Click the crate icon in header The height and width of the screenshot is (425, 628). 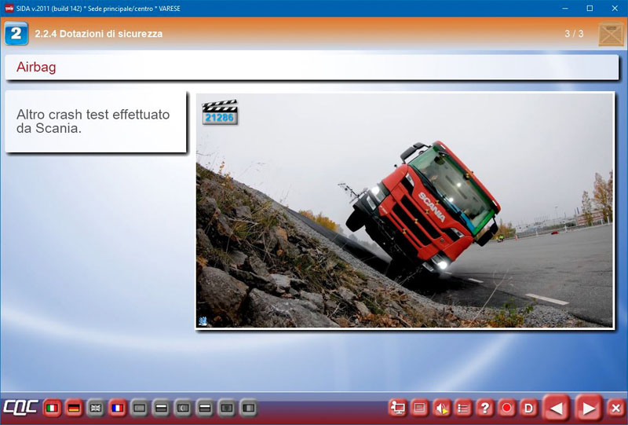pos(610,35)
